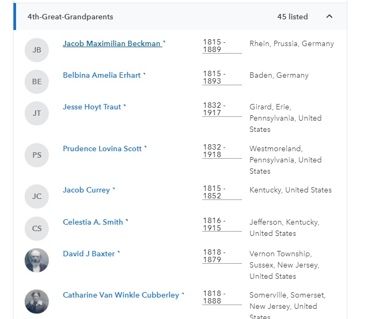Click Catharine Van Winkle Cubberley's portrait photo

pos(37,301)
